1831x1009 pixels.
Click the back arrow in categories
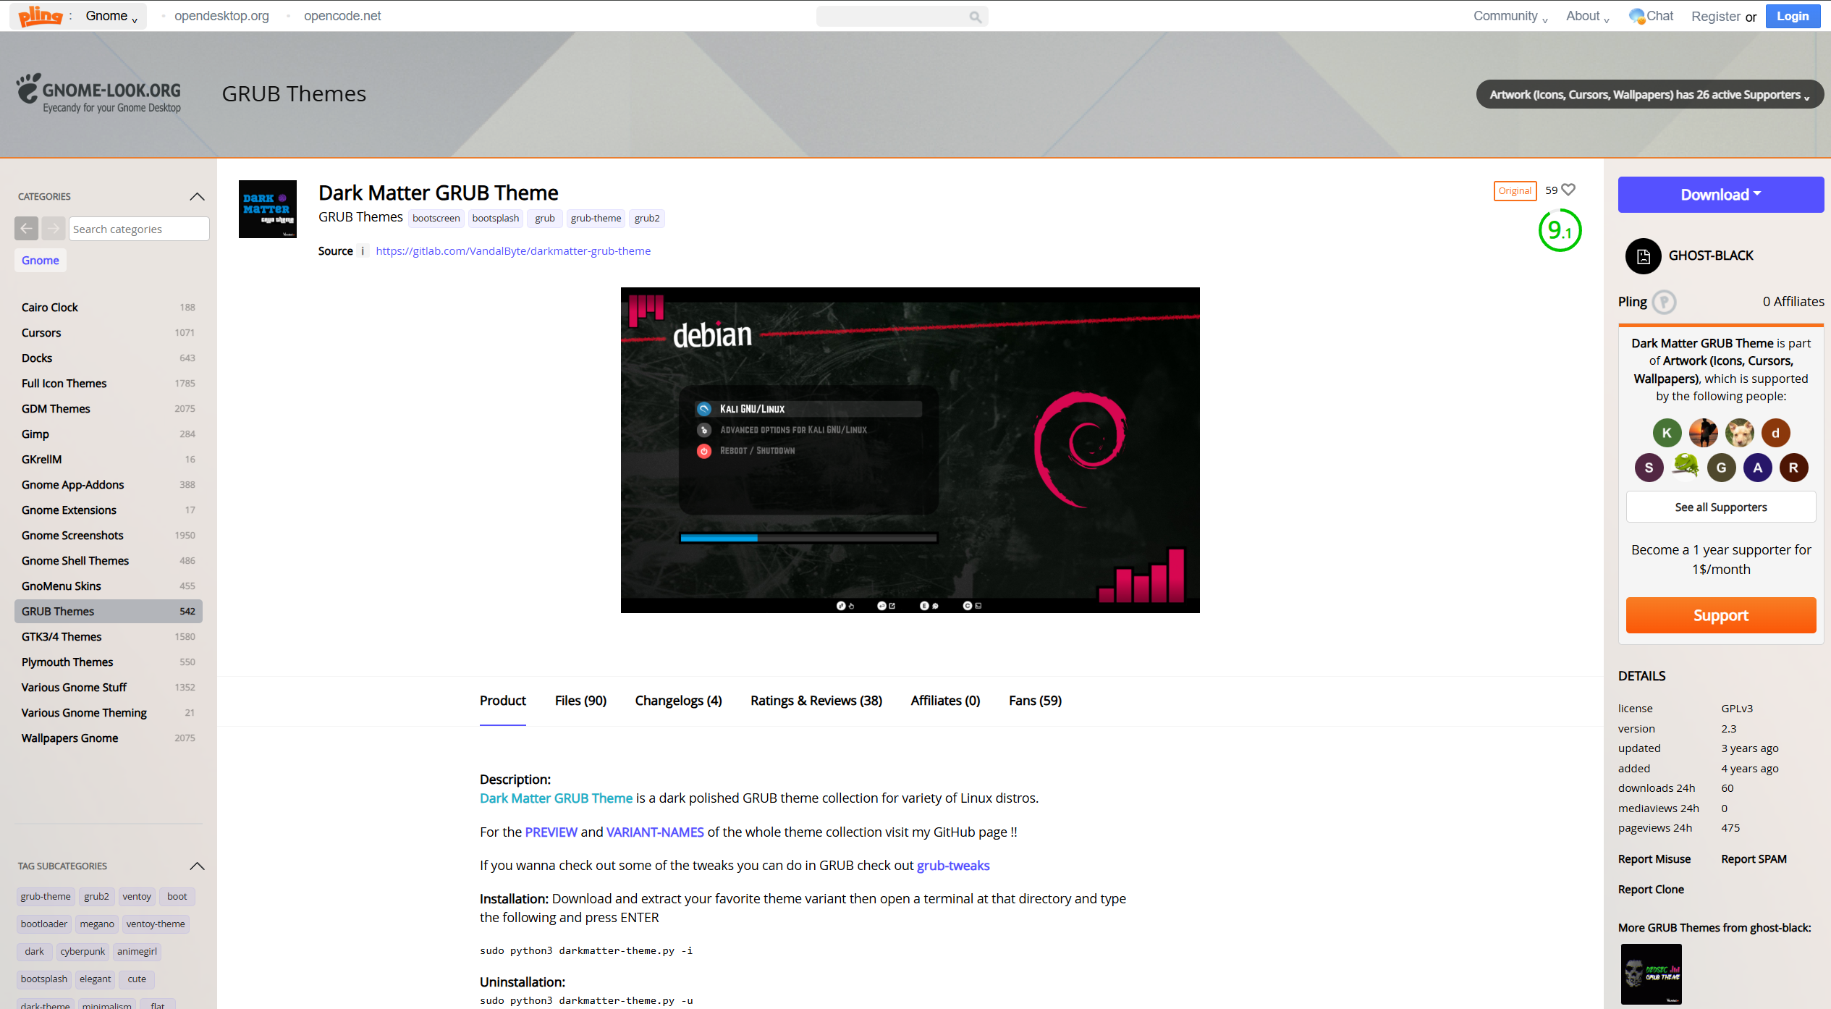coord(26,229)
